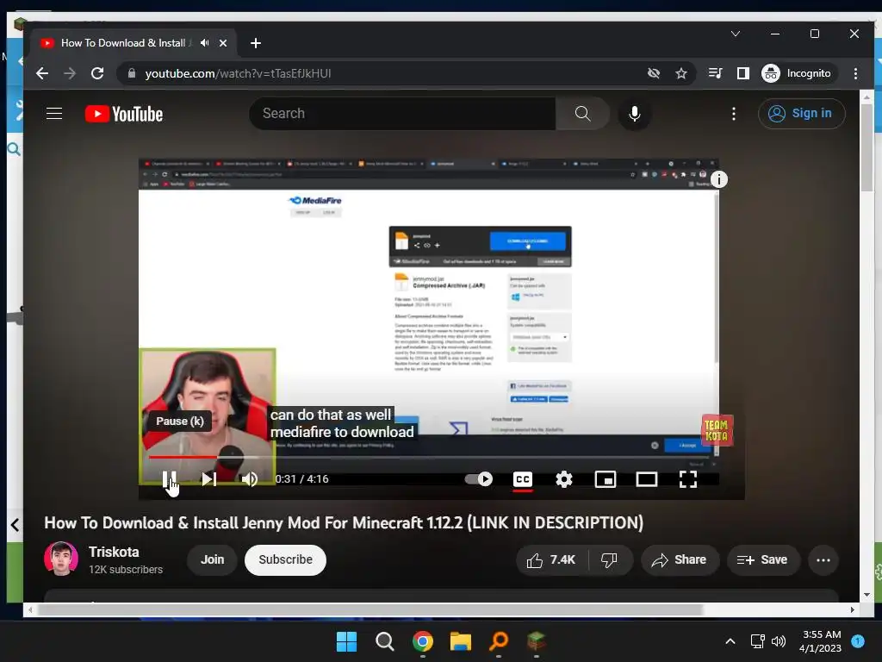Share the video

[x=680, y=559]
